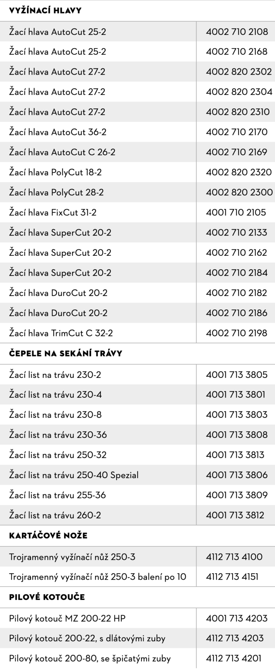Select Žací hlava FixCut 31-2

tap(53, 212)
